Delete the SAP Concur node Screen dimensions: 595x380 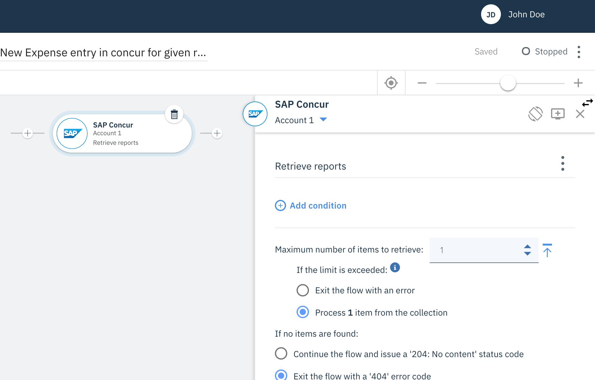pyautogui.click(x=174, y=114)
